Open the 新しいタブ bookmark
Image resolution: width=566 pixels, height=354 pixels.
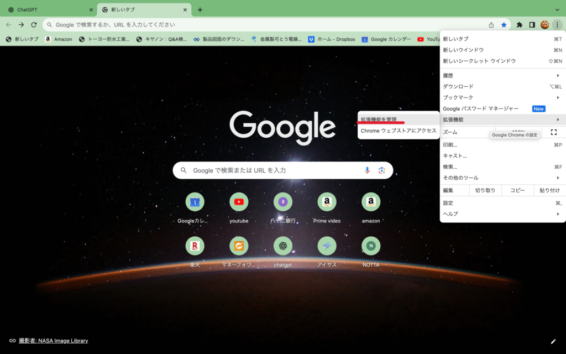22,39
